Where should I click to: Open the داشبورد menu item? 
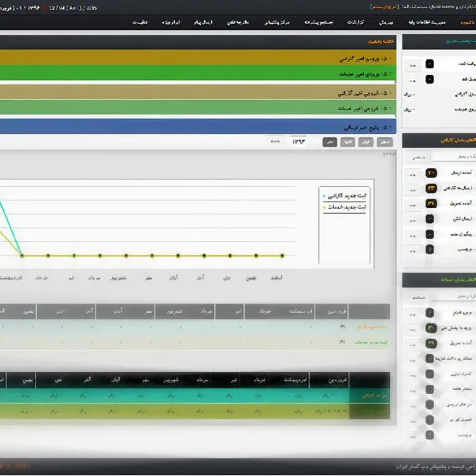pos(460,22)
